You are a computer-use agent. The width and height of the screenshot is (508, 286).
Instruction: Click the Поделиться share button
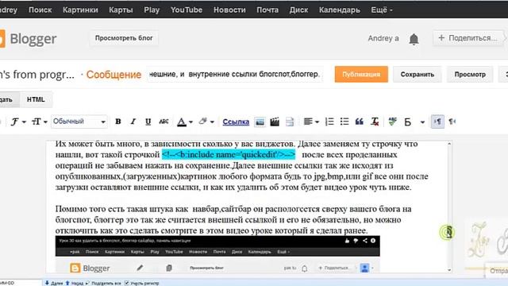(468, 38)
